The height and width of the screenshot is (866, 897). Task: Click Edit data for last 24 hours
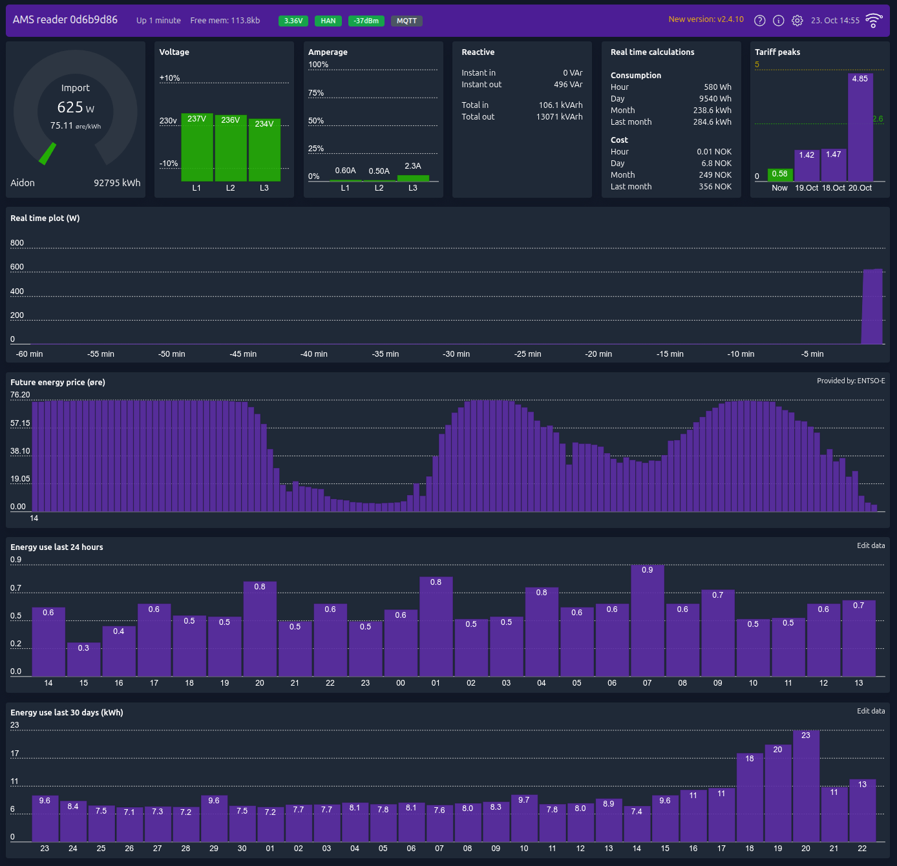tap(871, 545)
